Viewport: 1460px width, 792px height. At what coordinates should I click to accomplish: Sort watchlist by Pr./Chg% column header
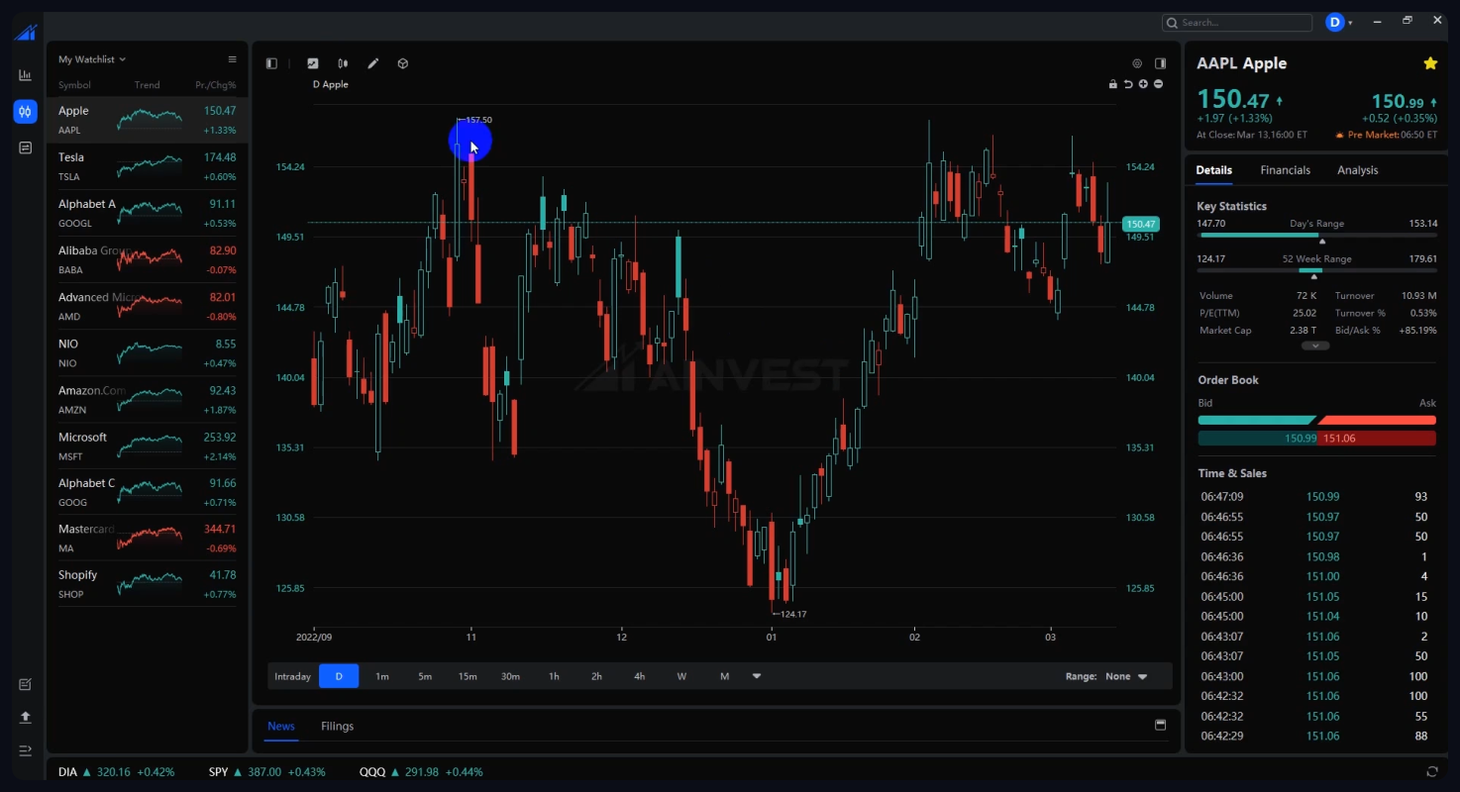coord(215,85)
